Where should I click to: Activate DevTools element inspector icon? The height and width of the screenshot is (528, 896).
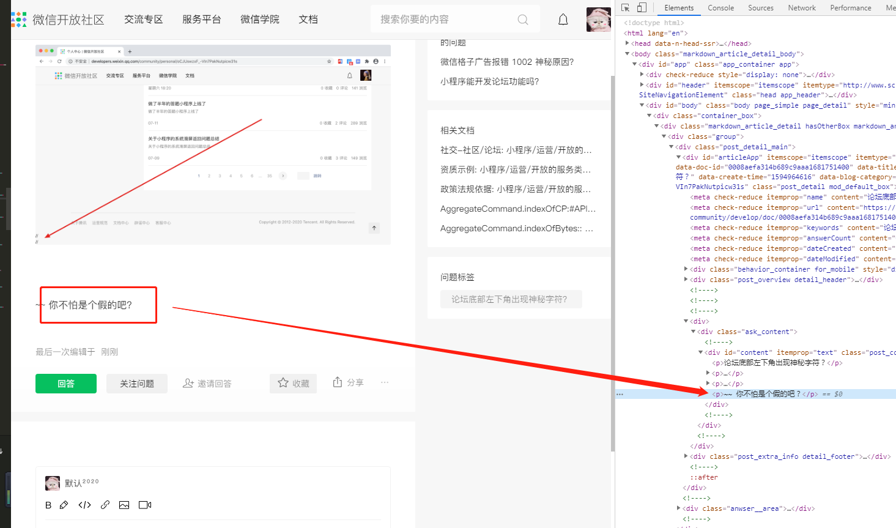pyautogui.click(x=625, y=7)
